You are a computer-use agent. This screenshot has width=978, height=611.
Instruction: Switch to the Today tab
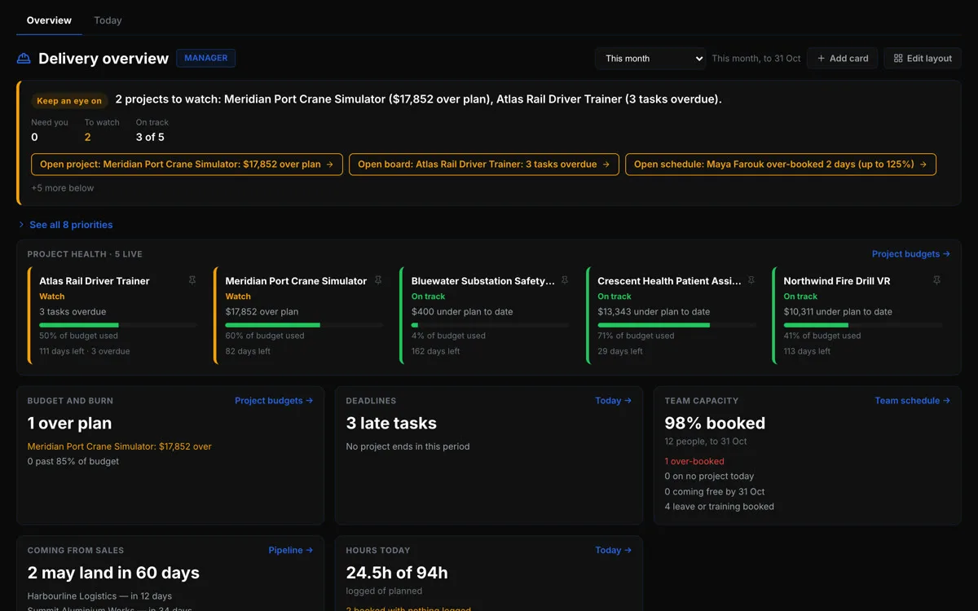click(x=108, y=20)
